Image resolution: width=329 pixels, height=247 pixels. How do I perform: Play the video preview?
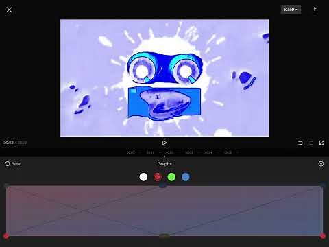click(164, 143)
